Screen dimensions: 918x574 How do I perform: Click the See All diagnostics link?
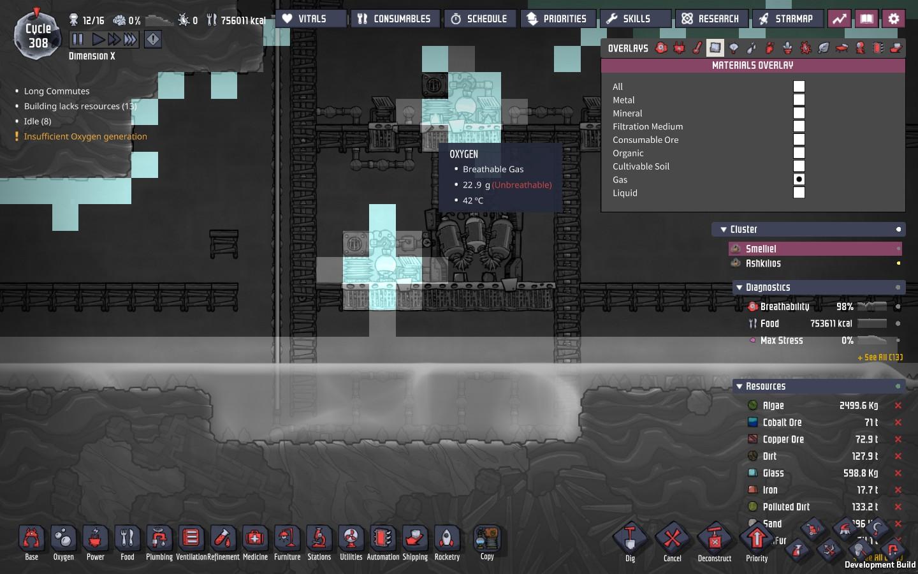click(880, 357)
